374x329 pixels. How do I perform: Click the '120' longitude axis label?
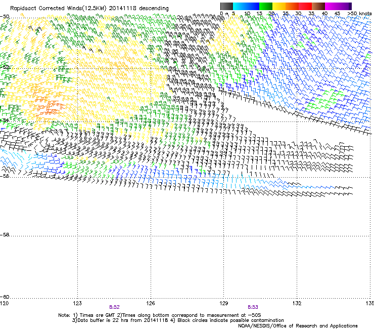point(4,303)
